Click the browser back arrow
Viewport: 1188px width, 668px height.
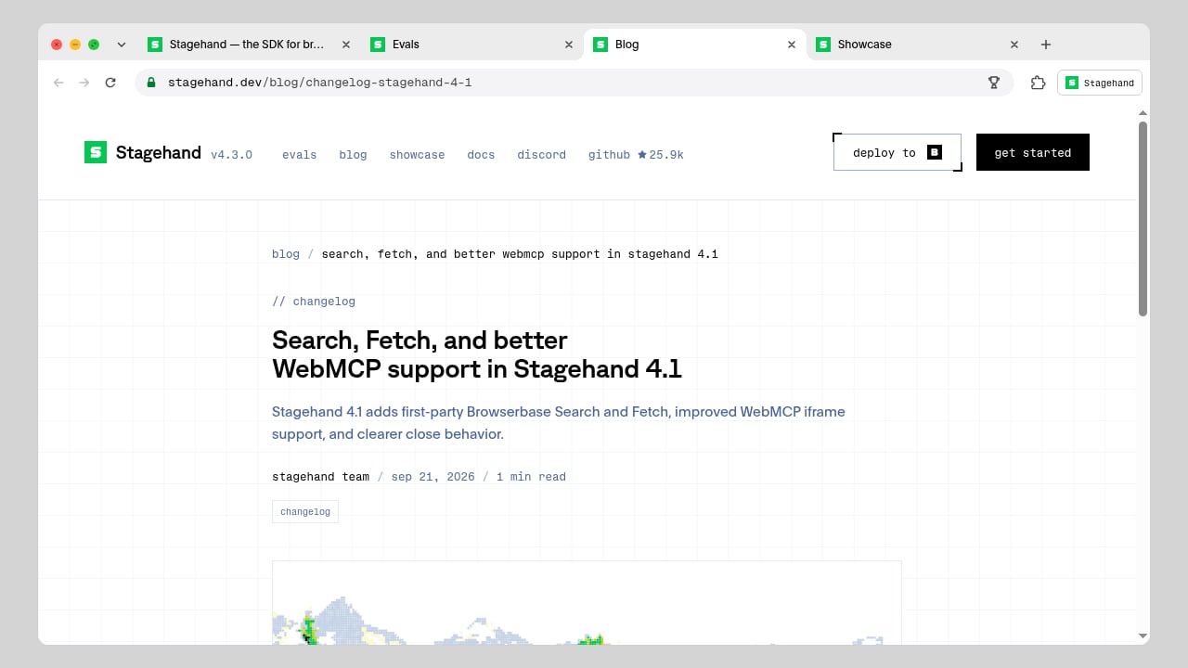pos(58,83)
